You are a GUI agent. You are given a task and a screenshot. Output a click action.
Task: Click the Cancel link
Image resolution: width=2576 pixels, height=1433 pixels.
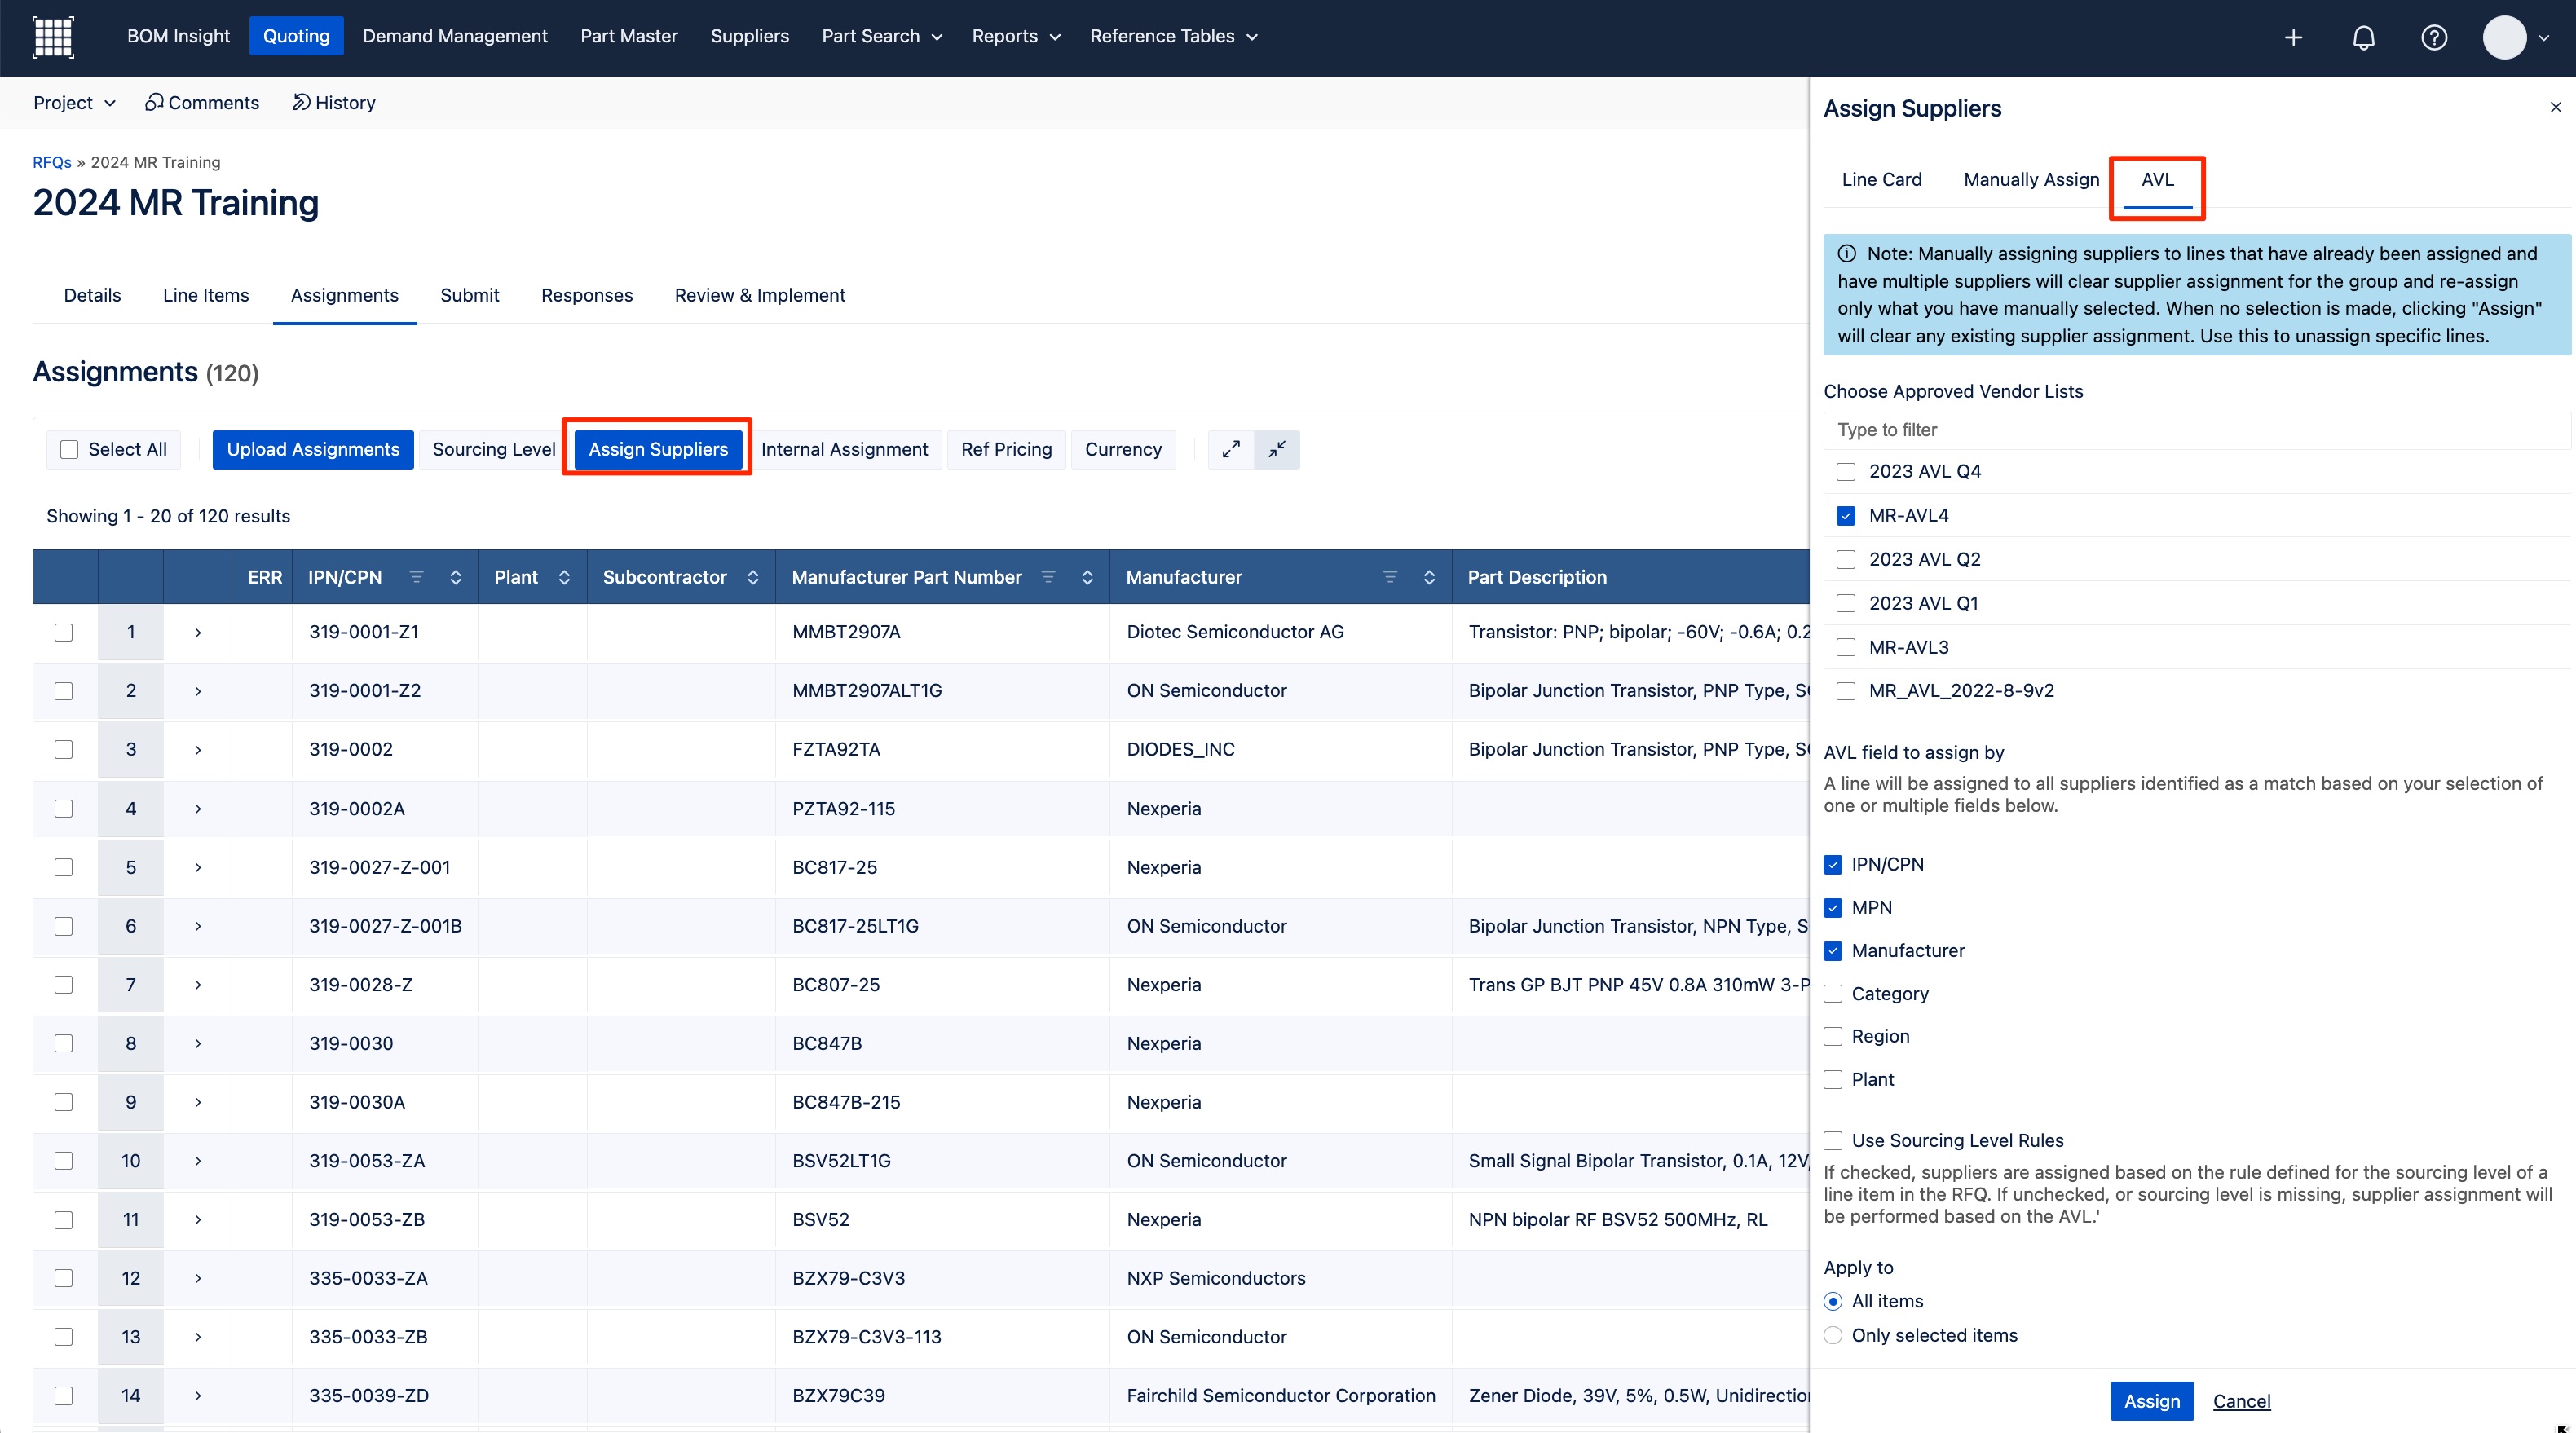tap(2241, 1401)
